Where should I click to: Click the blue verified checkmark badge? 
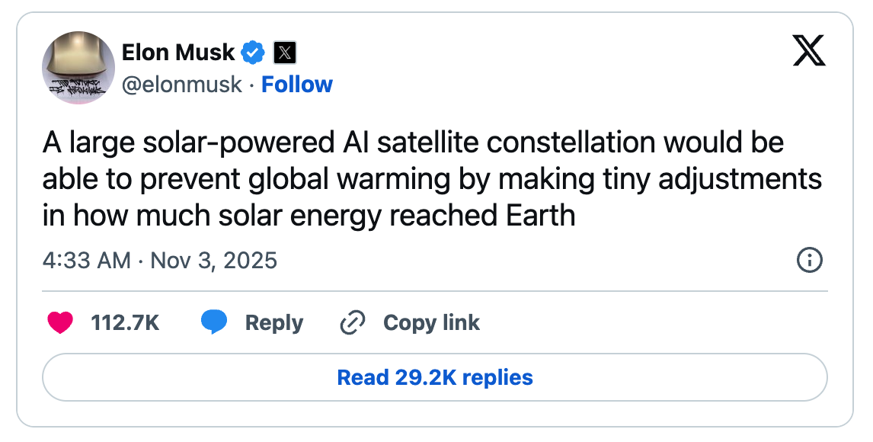(253, 53)
